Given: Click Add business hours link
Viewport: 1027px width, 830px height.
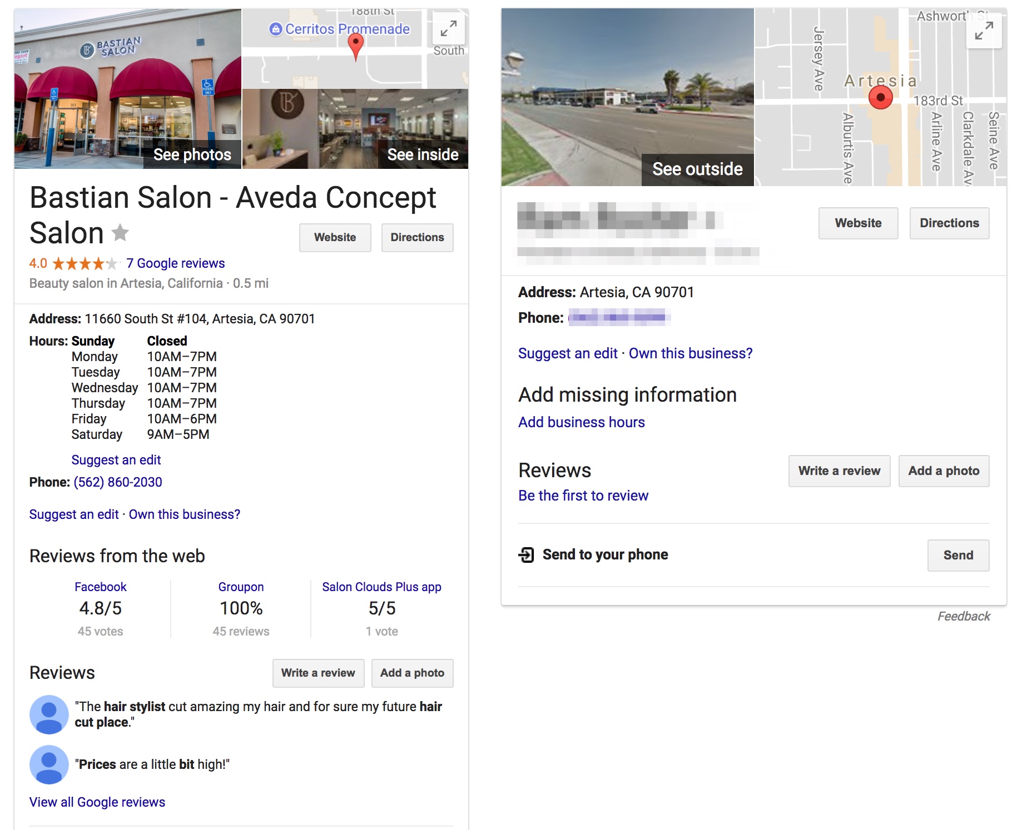Looking at the screenshot, I should (x=581, y=422).
